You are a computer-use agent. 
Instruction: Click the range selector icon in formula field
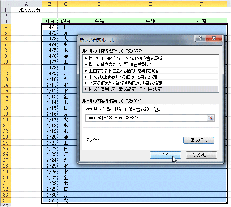tap(210, 118)
